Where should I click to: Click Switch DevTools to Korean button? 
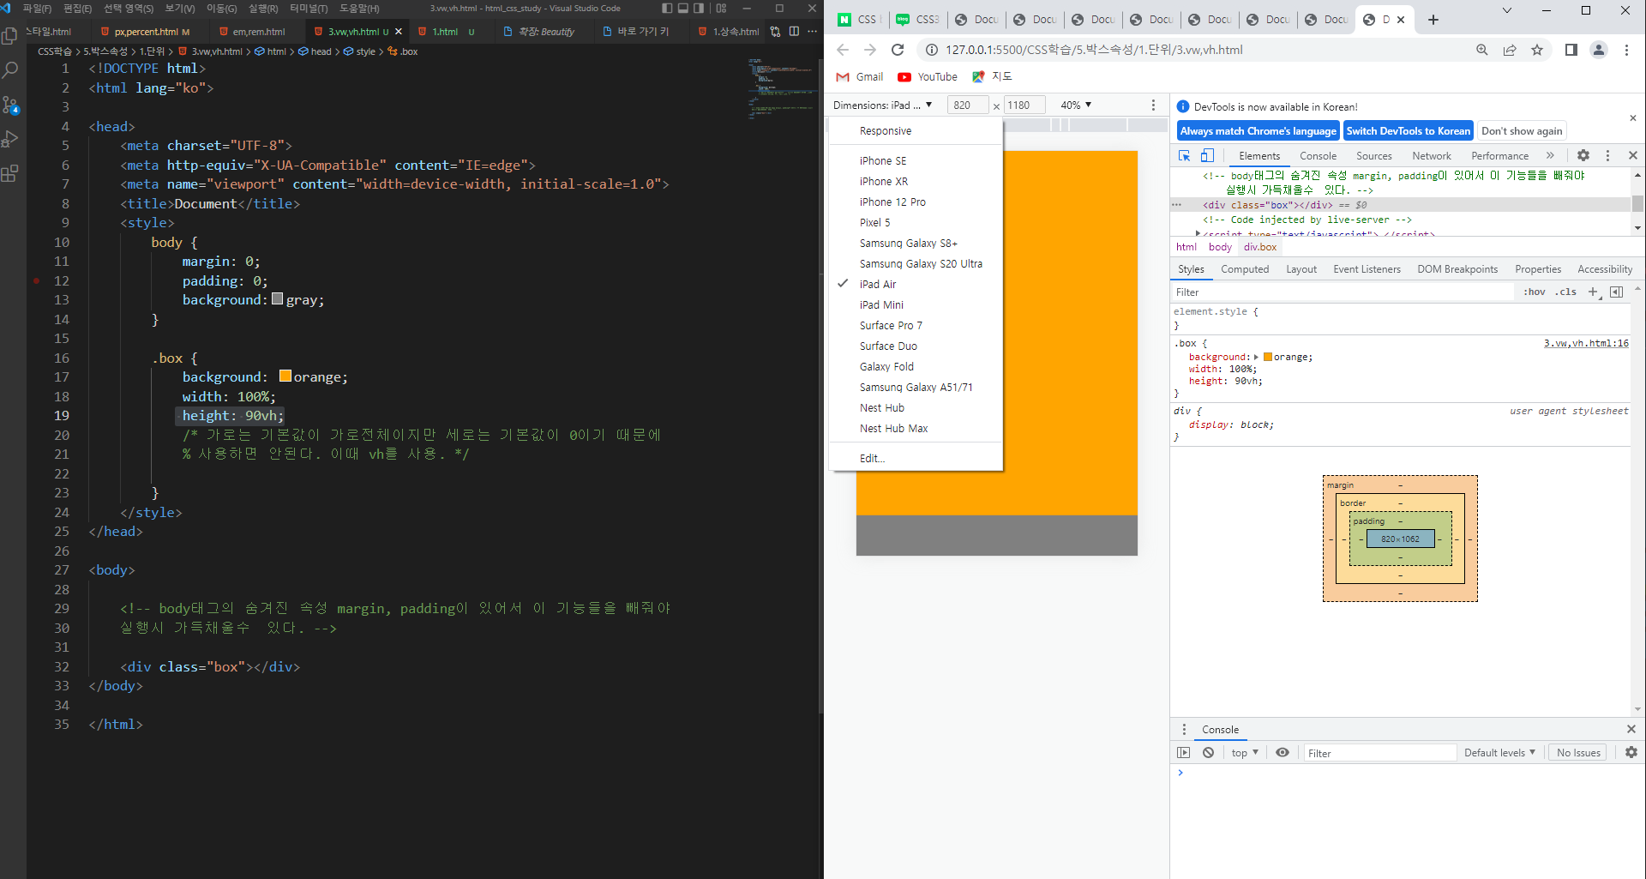(x=1408, y=130)
